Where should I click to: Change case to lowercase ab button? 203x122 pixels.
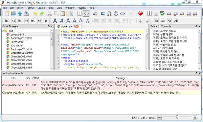pyautogui.click(x=156, y=21)
